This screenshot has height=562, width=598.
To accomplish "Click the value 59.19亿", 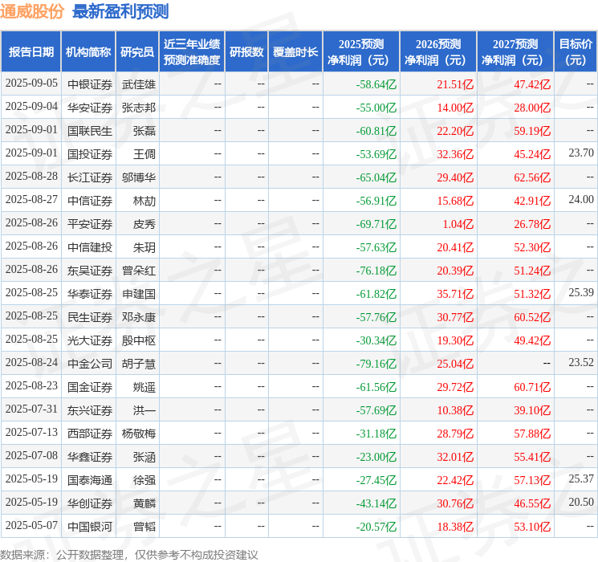I will (532, 131).
